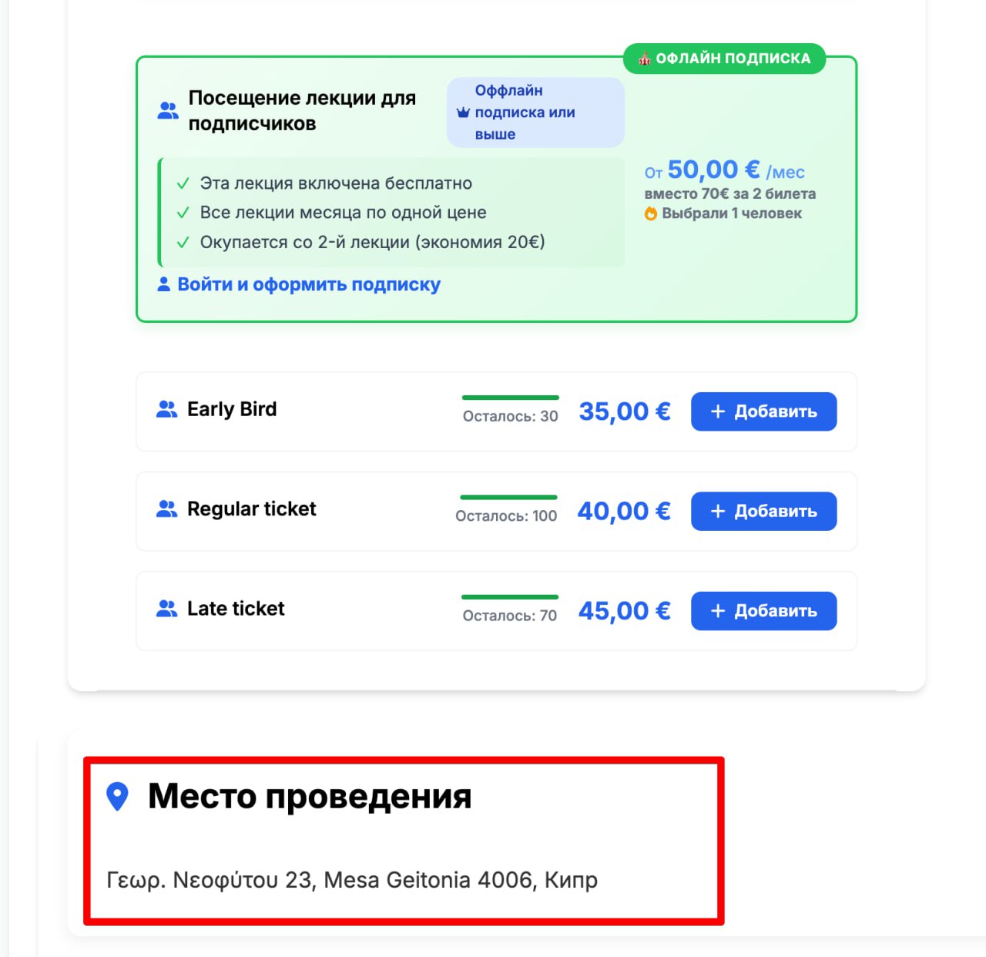Click the Regular ticket availability progress bar
Viewport: 986px width, 957px height.
(508, 497)
